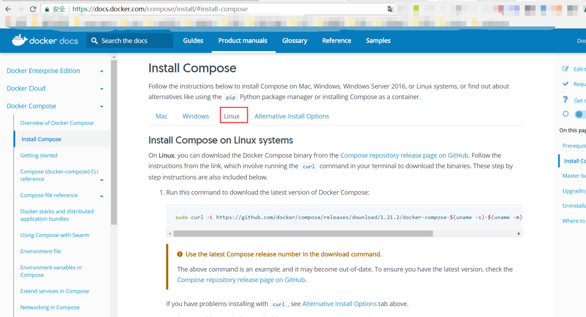Open Getting started sidebar item

[x=39, y=155]
